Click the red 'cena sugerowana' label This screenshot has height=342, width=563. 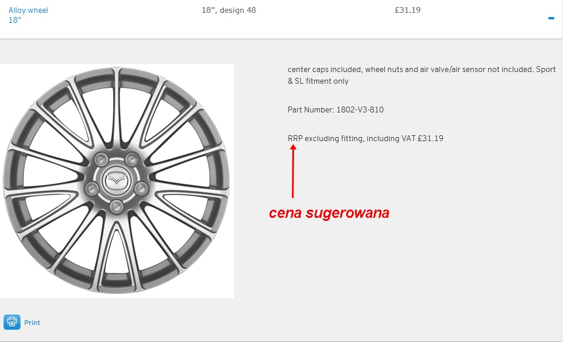point(329,213)
